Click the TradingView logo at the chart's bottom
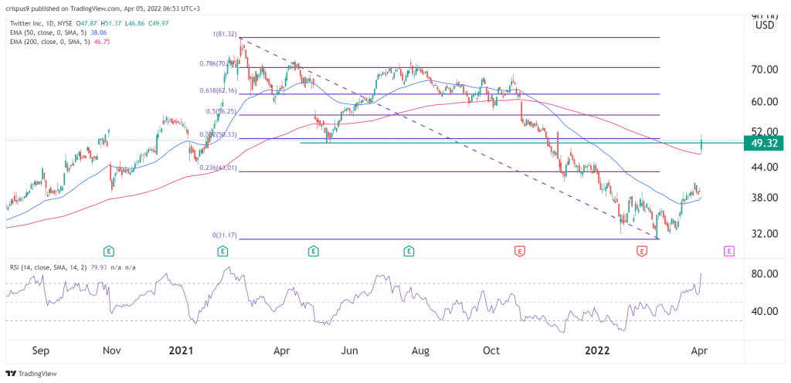Viewport: 791px width, 383px height. (x=31, y=374)
